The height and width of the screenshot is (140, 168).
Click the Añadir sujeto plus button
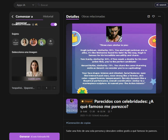pyautogui.click(x=16, y=42)
